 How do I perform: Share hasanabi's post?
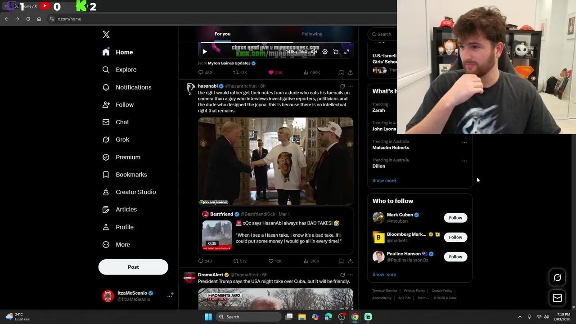351,261
